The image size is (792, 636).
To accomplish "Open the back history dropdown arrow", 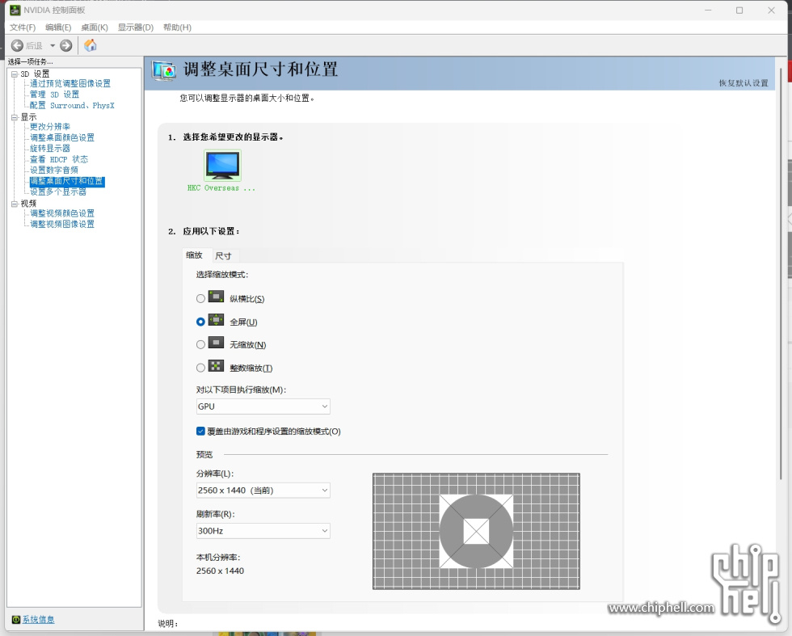I will (52, 45).
